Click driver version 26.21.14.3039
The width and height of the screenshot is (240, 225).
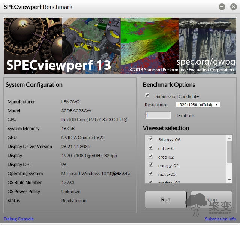pyautogui.click(x=76, y=147)
